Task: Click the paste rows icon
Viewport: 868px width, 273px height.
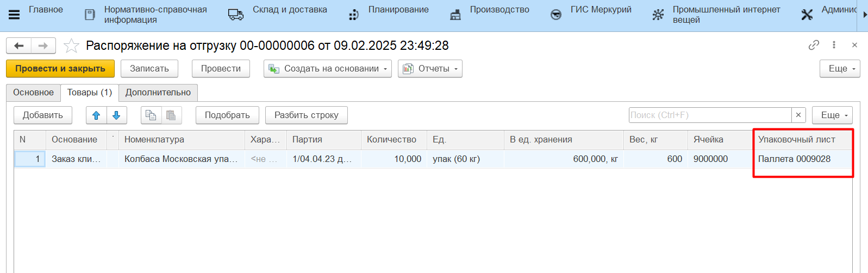Action: [x=171, y=115]
